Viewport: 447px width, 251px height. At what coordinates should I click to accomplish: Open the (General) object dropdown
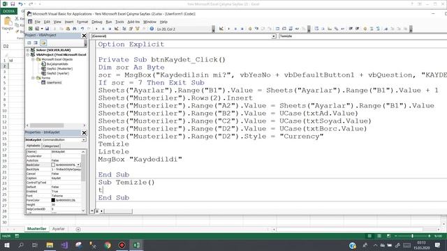coord(273,36)
